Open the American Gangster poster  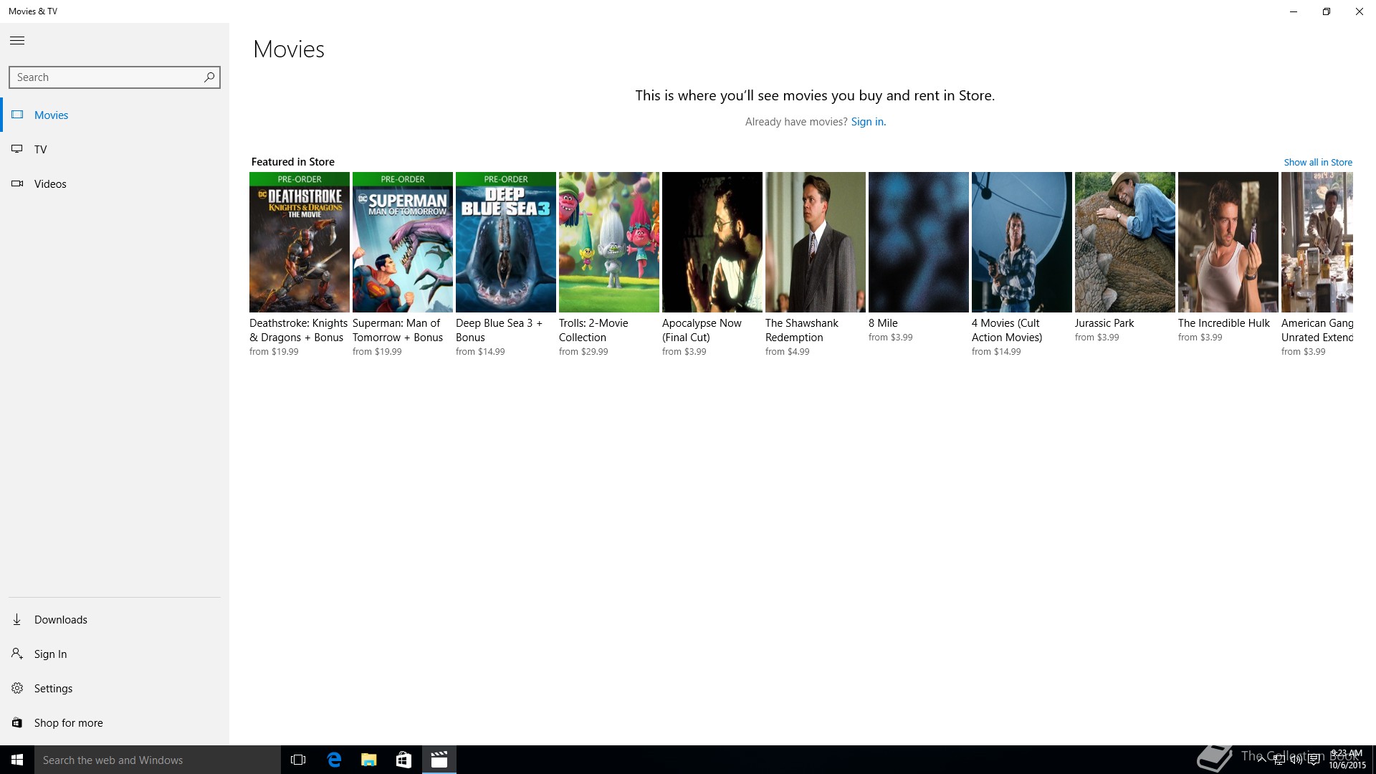(x=1317, y=242)
